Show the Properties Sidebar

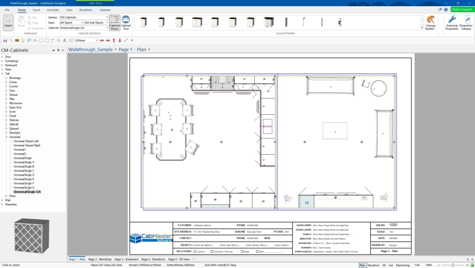click(x=466, y=22)
